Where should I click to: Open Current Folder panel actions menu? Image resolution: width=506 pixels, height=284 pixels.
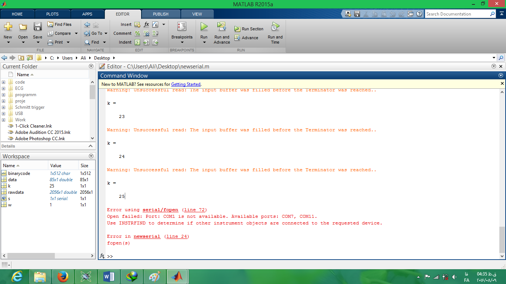[x=91, y=66]
